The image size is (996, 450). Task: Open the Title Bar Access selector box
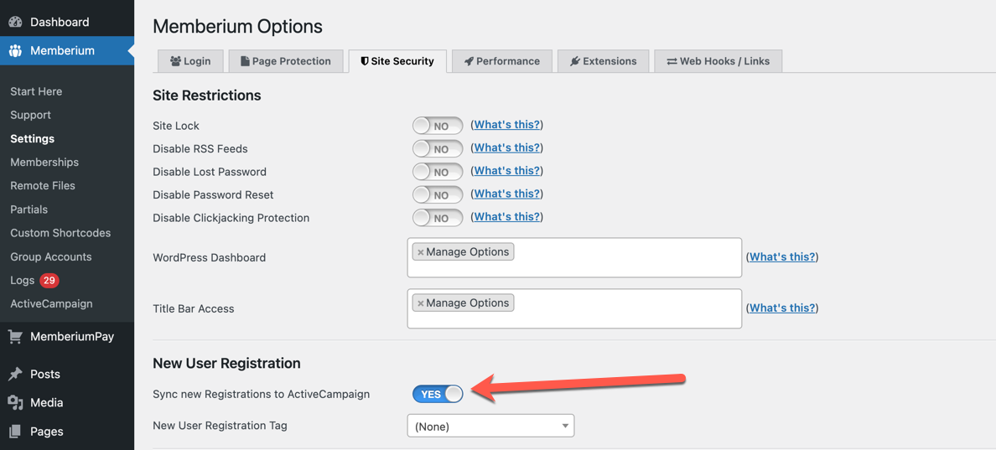pos(574,308)
